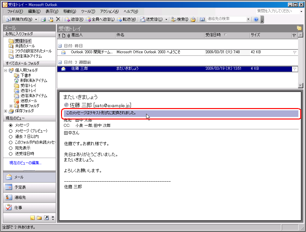
Task: Click the Print toolbar icon
Action: 43,19
